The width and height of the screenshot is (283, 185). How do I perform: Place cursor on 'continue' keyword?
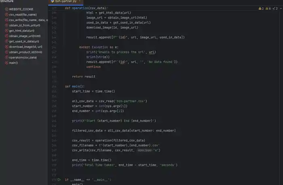pyautogui.click(x=93, y=67)
